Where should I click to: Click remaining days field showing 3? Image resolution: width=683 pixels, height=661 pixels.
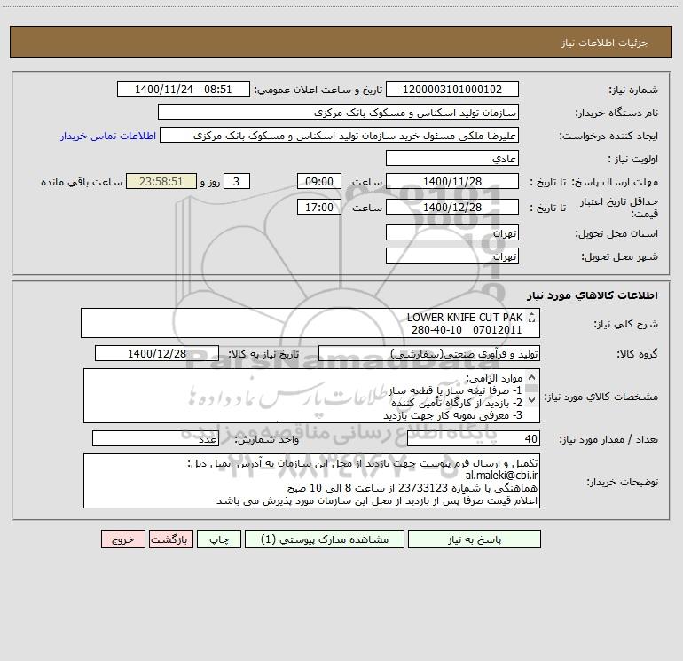[237, 181]
